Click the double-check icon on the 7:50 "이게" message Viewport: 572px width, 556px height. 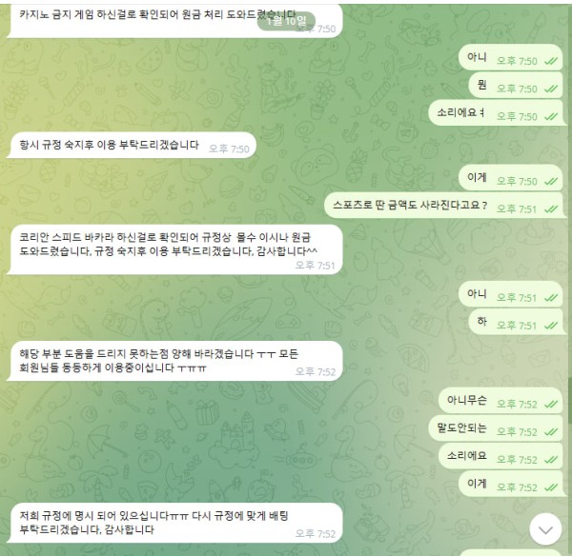coord(551,181)
